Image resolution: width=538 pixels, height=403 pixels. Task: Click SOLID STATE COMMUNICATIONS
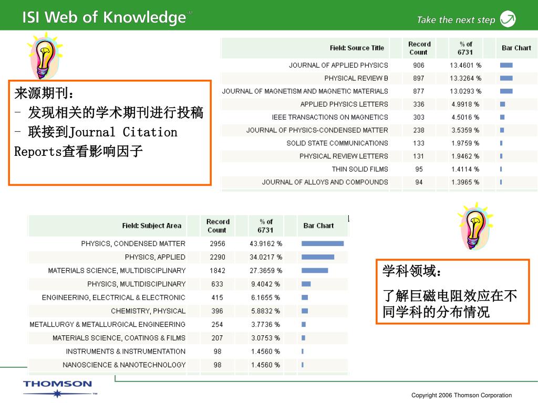pyautogui.click(x=337, y=143)
